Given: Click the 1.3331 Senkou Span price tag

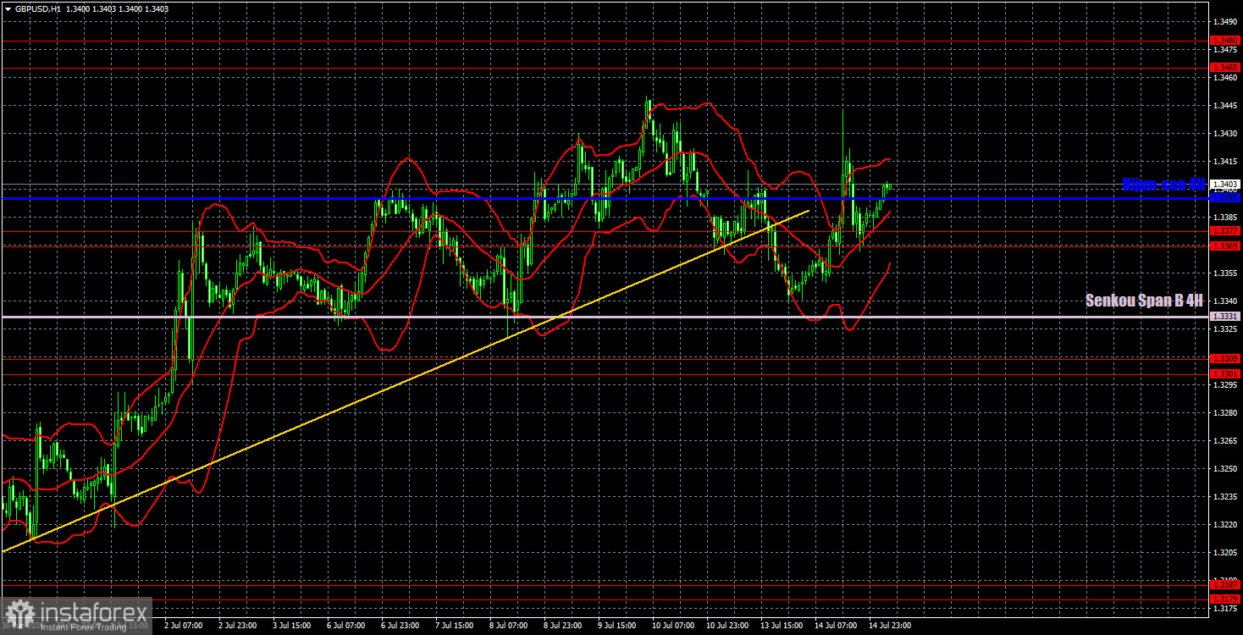Looking at the screenshot, I should tap(1225, 317).
